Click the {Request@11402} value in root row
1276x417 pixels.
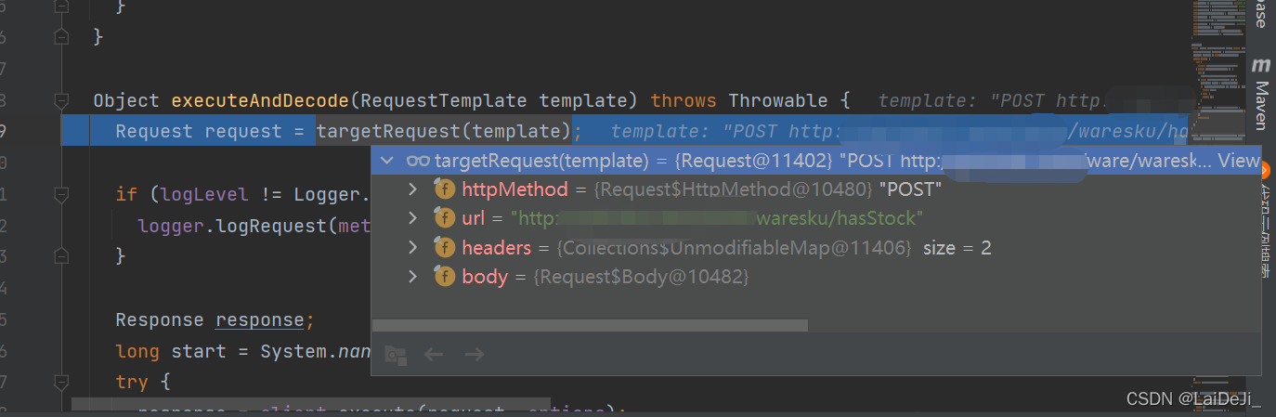pos(753,160)
